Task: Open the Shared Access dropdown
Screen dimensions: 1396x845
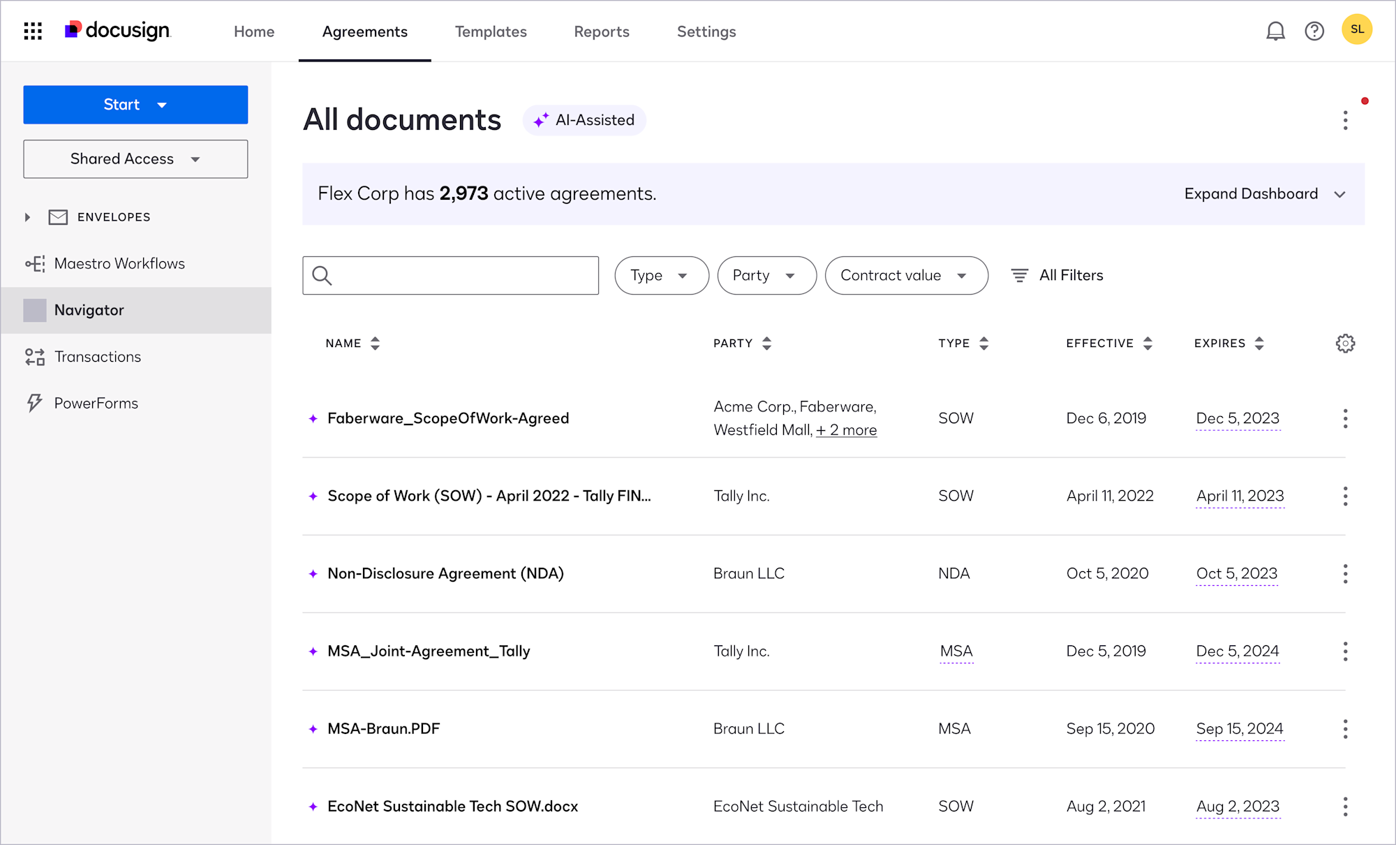Action: [135, 159]
